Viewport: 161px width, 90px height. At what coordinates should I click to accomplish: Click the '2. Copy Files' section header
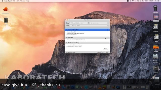click(87, 38)
